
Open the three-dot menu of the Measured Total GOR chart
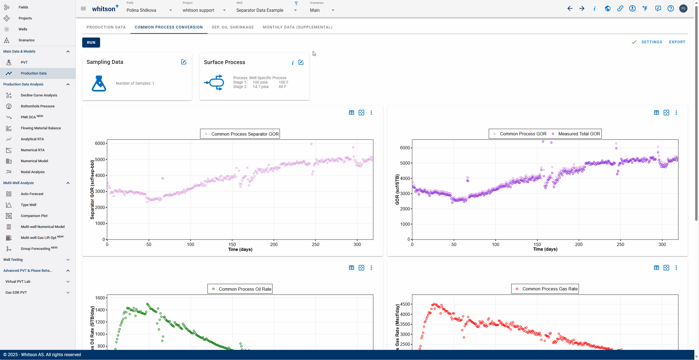pos(676,113)
